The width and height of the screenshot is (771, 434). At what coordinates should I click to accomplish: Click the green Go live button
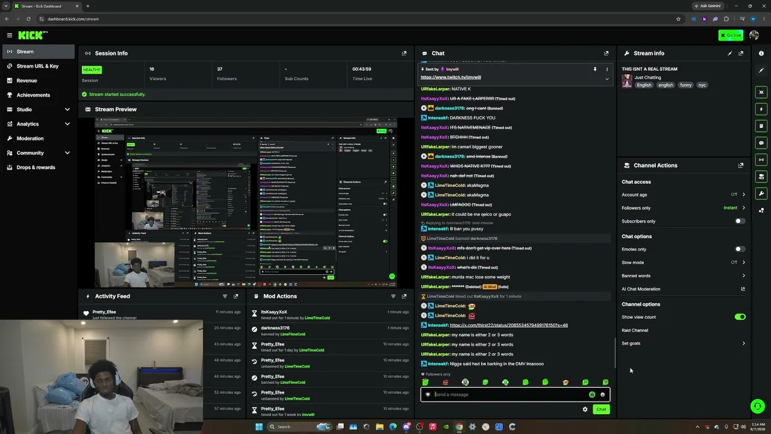coord(731,36)
